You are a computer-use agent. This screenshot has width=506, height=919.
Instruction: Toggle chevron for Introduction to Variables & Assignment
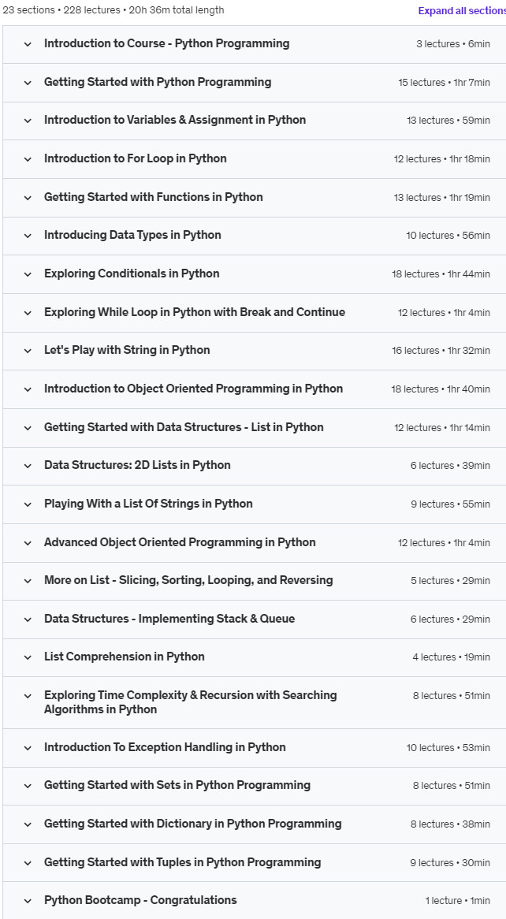pos(28,121)
